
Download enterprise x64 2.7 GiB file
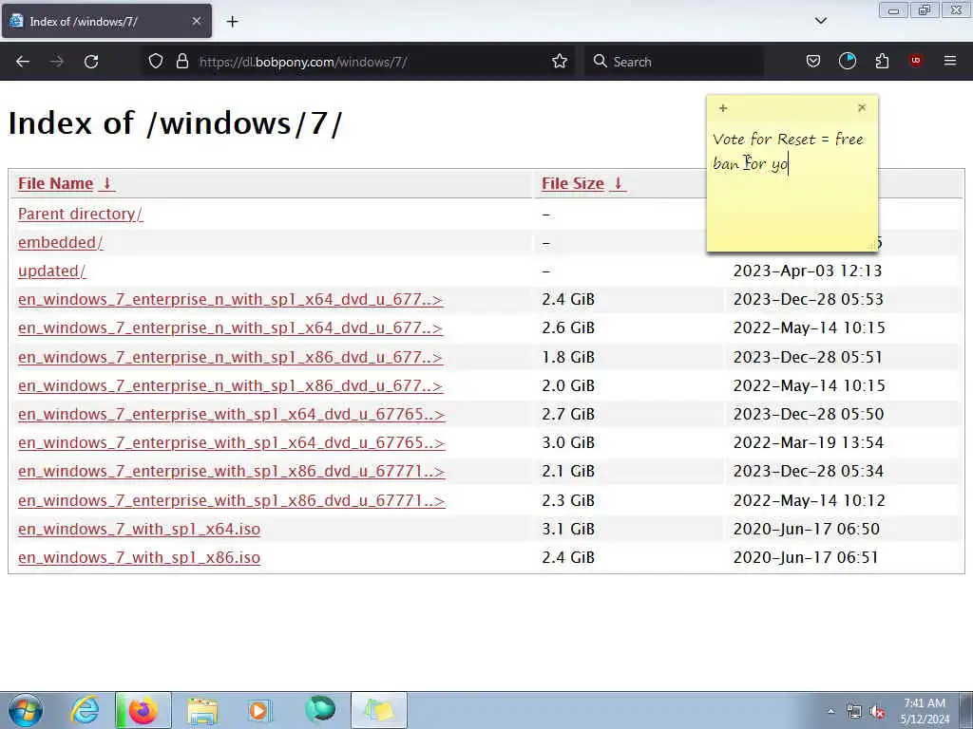(232, 414)
